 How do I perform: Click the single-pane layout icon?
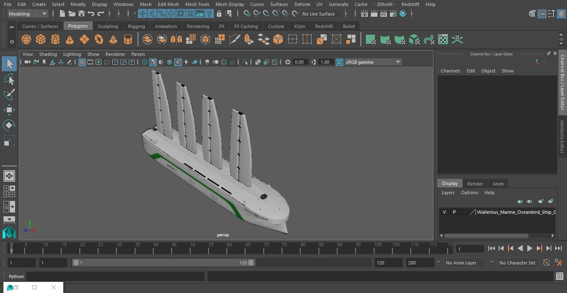(x=9, y=176)
